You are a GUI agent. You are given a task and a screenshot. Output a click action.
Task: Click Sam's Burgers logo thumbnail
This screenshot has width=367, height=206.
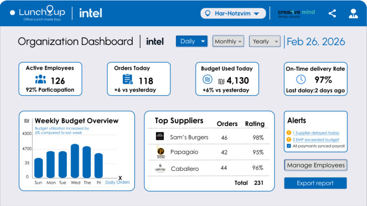[160, 136]
